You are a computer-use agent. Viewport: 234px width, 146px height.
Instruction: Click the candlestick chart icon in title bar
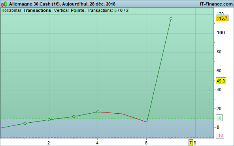click(x=4, y=4)
